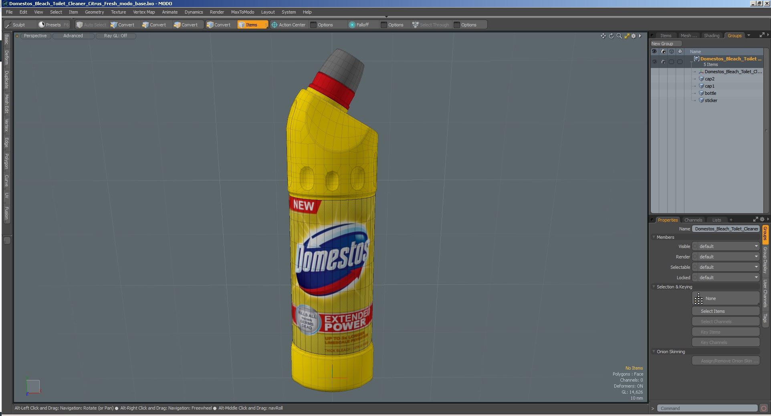The height and width of the screenshot is (416, 771).
Task: Collapse the Members section
Action: click(x=654, y=237)
